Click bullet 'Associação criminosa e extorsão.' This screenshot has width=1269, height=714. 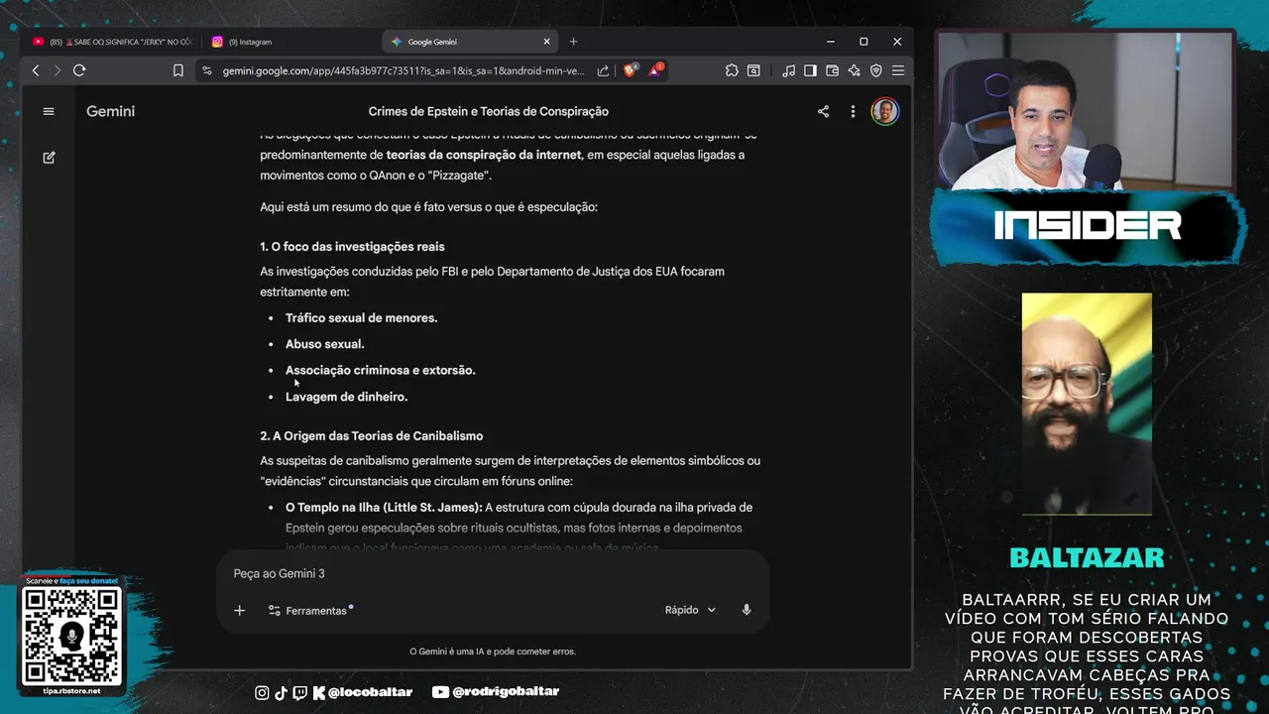pos(381,370)
